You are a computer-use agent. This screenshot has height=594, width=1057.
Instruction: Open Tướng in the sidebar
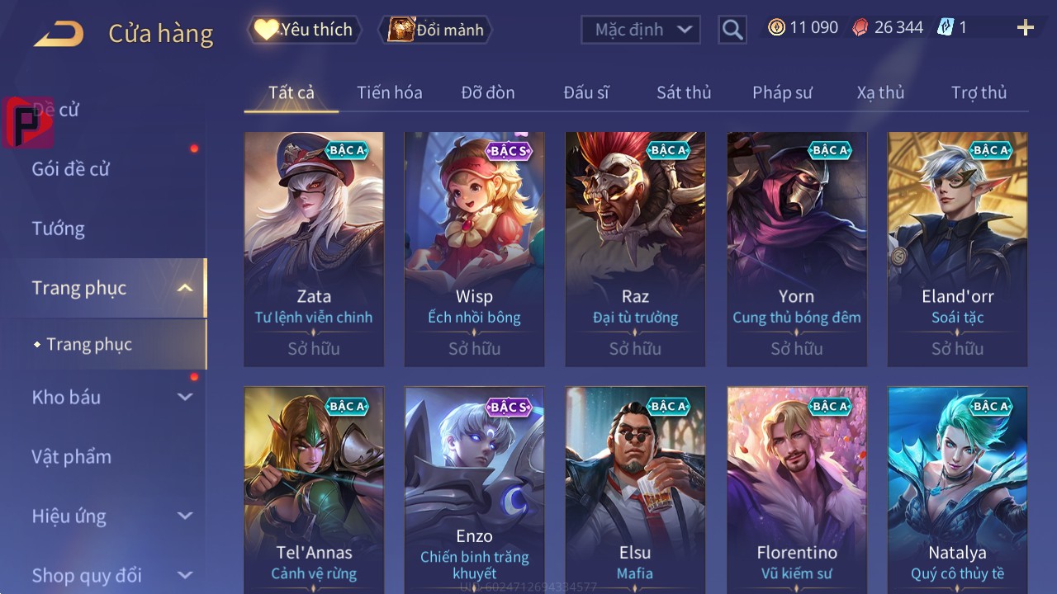coord(59,229)
